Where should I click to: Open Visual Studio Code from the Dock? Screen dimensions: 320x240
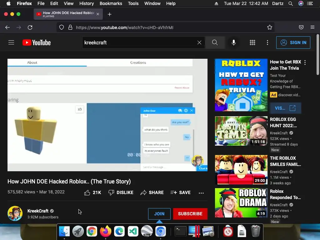[133, 232]
